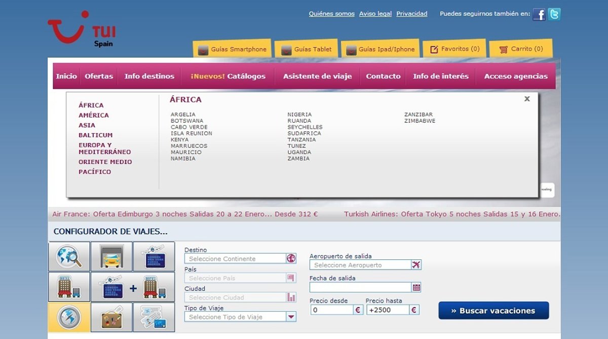Click the globe search icon tile

click(x=69, y=256)
